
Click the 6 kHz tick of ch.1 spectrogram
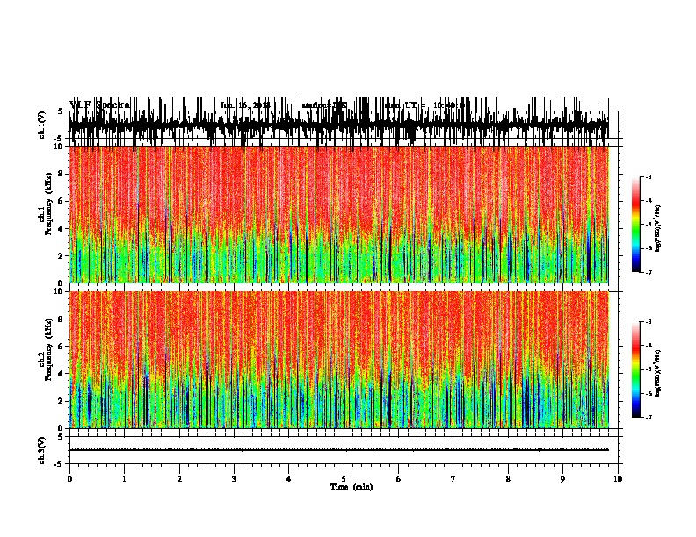pos(61,201)
